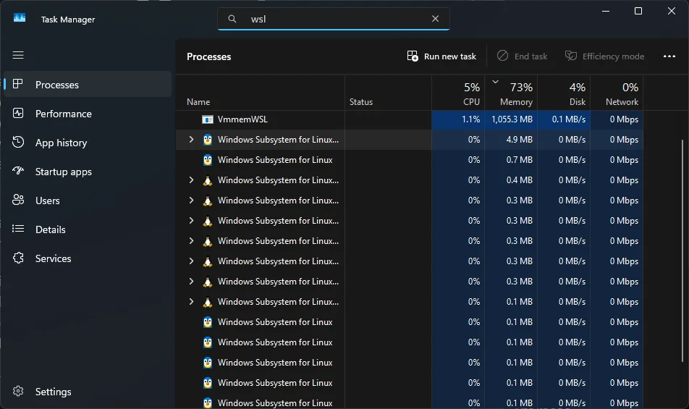Enable Efficiency mode
This screenshot has width=689, height=409.
point(604,56)
